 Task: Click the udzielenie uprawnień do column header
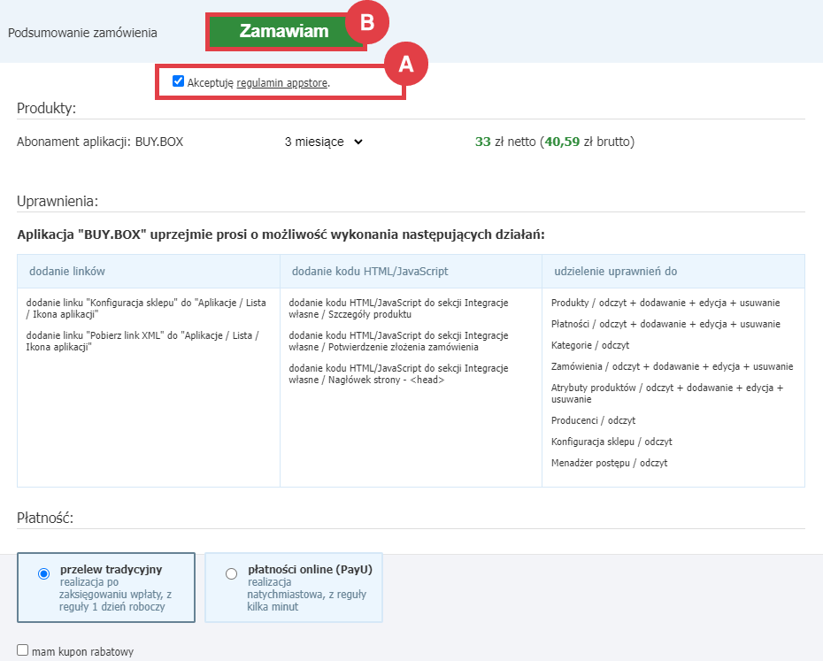[615, 271]
